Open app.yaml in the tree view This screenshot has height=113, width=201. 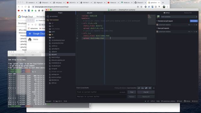coord(54,54)
